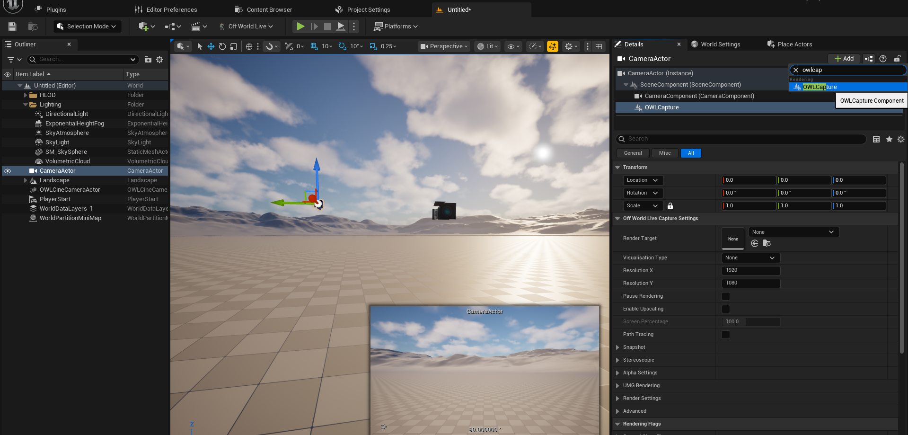This screenshot has width=908, height=435.
Task: Expand the HLOD folder in Outliner
Action: [26, 95]
